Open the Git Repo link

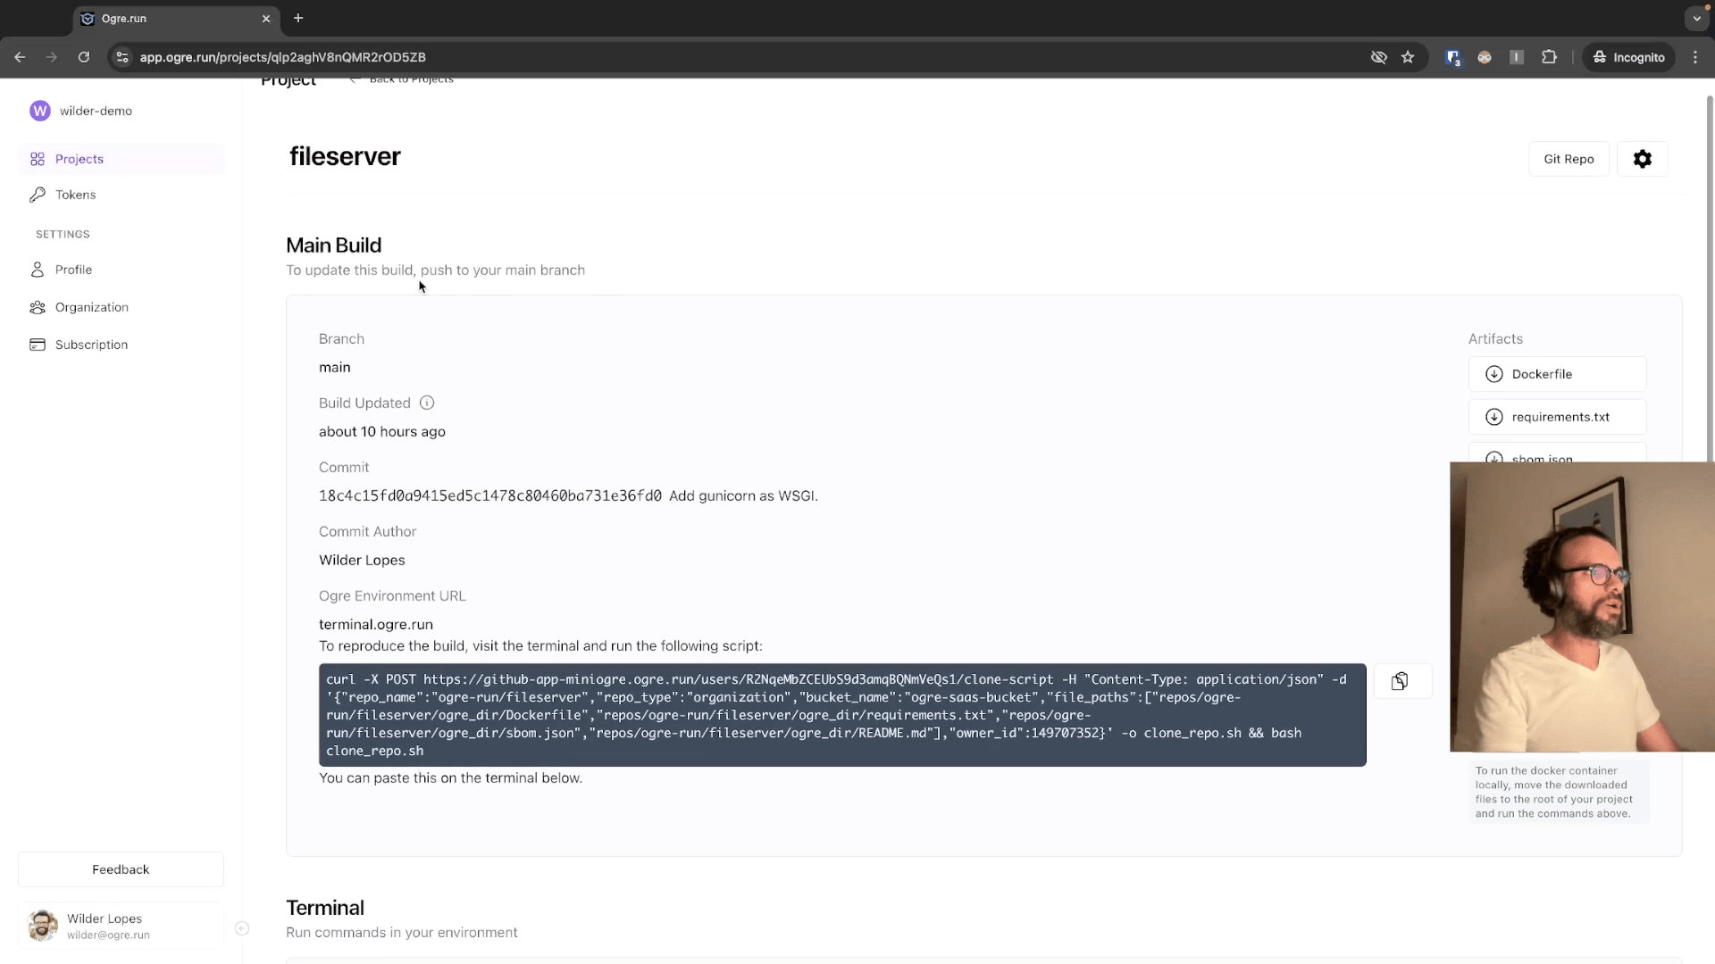[1569, 159]
